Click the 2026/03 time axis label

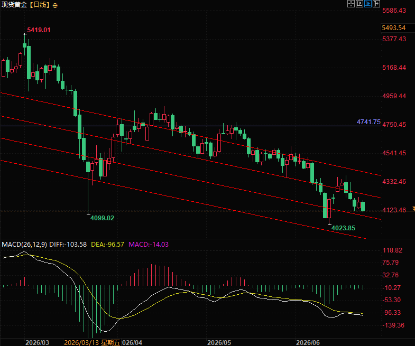pyautogui.click(x=38, y=342)
